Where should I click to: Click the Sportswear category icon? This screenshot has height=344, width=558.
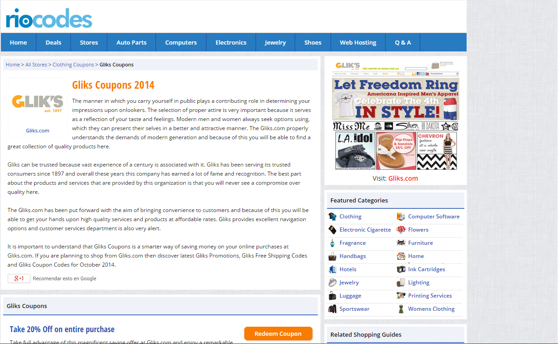click(332, 309)
